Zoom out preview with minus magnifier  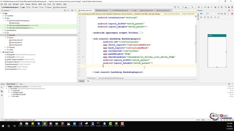click(x=219, y=14)
